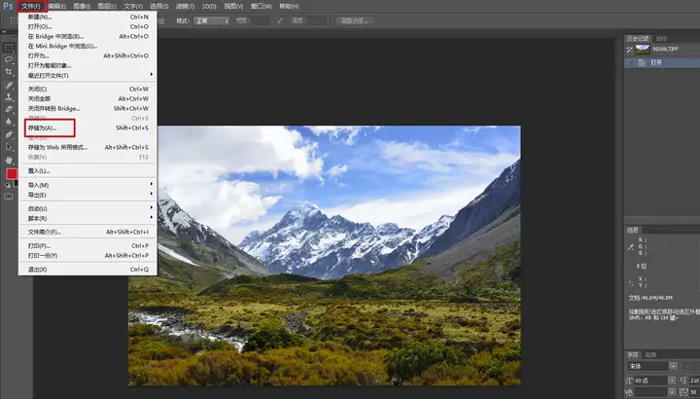The height and width of the screenshot is (399, 700).
Task: Switch to the 动作 panel tab
Action: tap(662, 38)
